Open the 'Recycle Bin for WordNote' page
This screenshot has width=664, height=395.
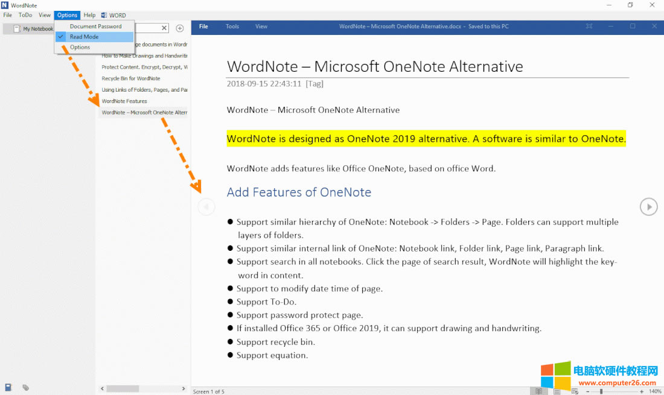[131, 78]
